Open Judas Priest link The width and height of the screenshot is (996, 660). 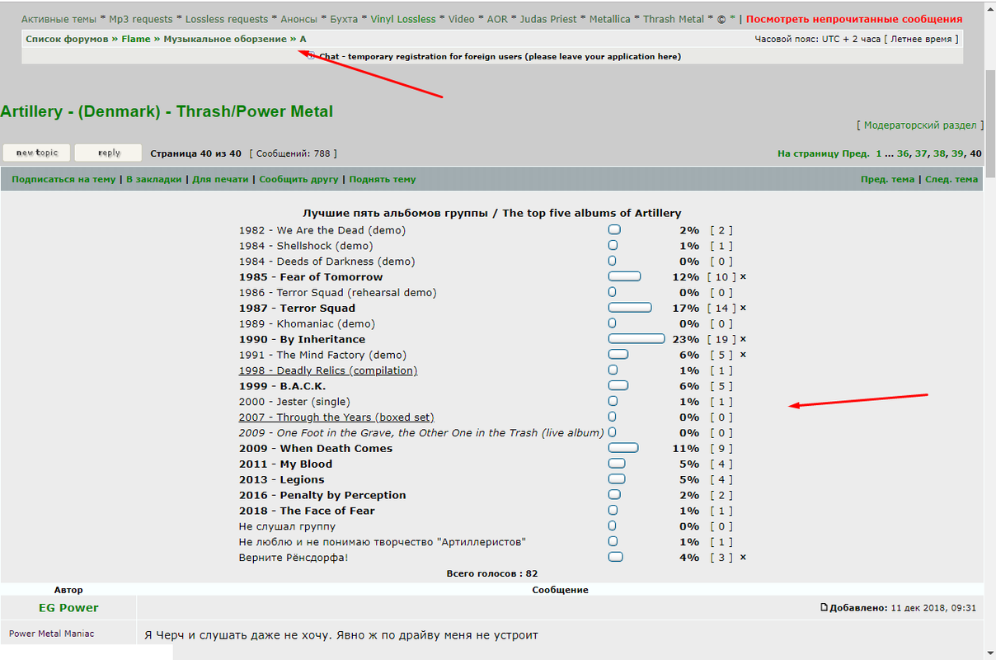tap(549, 19)
